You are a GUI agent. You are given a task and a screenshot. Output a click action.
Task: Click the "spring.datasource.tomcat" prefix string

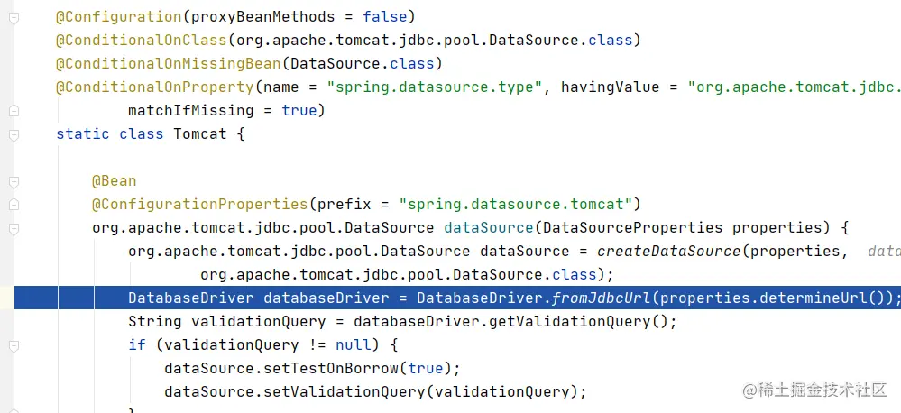coord(515,204)
